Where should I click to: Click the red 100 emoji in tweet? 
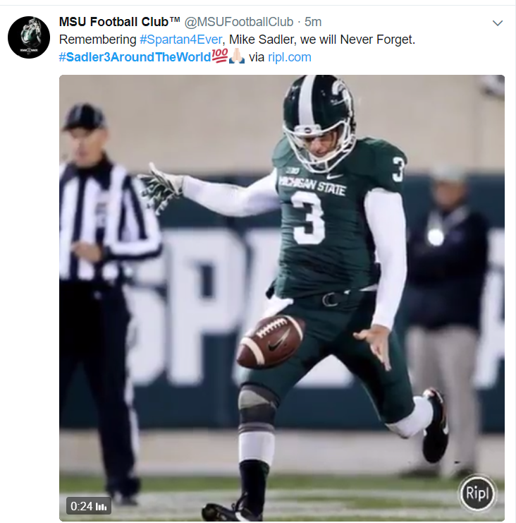click(x=219, y=57)
